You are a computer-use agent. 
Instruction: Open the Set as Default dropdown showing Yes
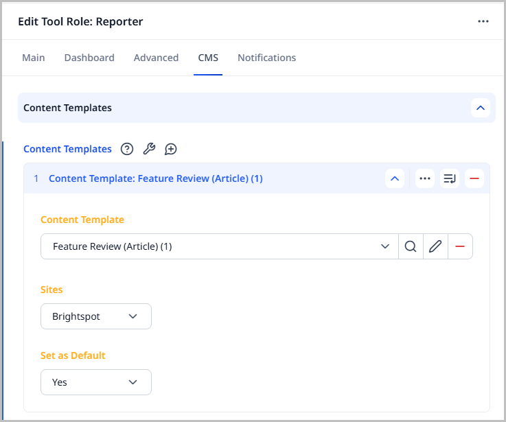click(x=96, y=382)
